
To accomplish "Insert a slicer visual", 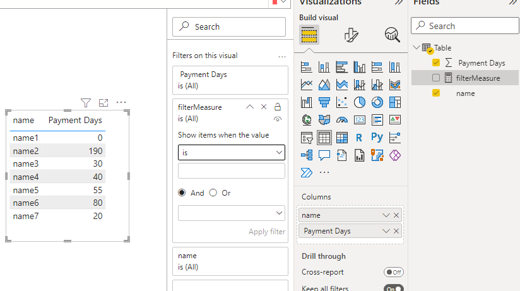I will [307, 138].
